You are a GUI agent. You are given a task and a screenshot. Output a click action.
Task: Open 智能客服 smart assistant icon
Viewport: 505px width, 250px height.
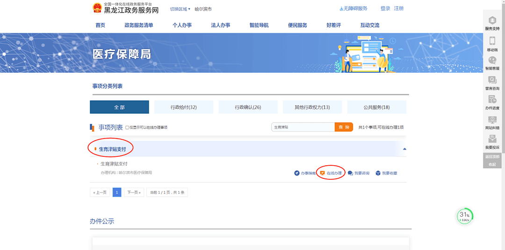pyautogui.click(x=492, y=61)
